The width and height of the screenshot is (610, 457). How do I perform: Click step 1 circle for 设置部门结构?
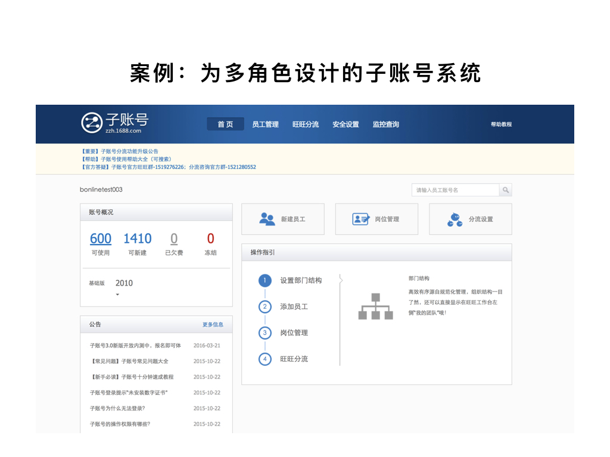tap(264, 281)
